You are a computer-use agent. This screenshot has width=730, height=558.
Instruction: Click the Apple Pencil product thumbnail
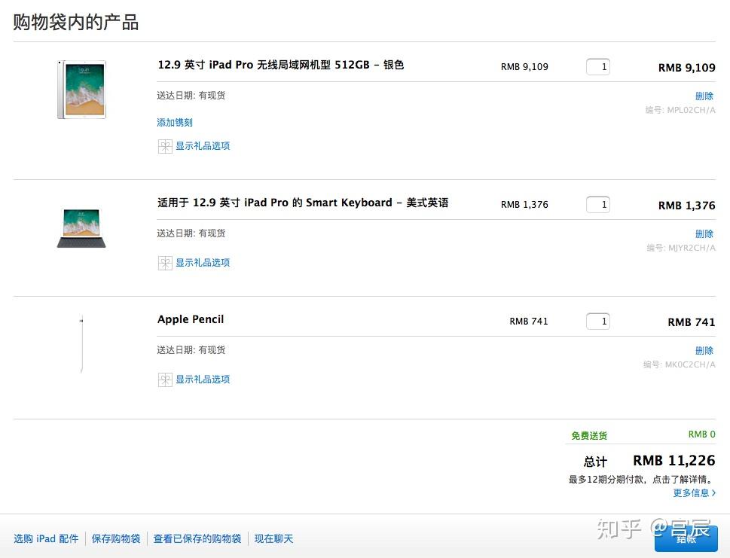(81, 343)
